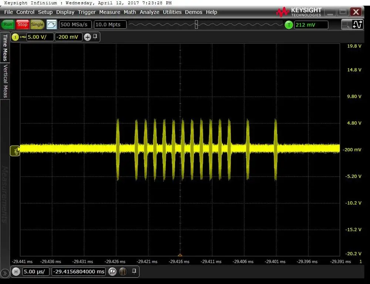This screenshot has width=370, height=284.
Task: Edit the -29.4156804000 ms delay field
Action: click(x=78, y=271)
